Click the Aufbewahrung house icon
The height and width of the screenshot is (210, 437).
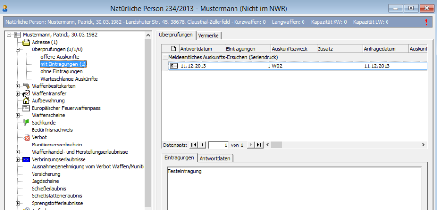26,100
